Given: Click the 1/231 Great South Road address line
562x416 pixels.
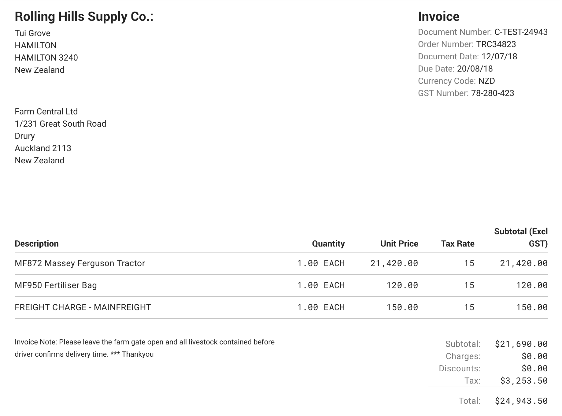Looking at the screenshot, I should 60,124.
